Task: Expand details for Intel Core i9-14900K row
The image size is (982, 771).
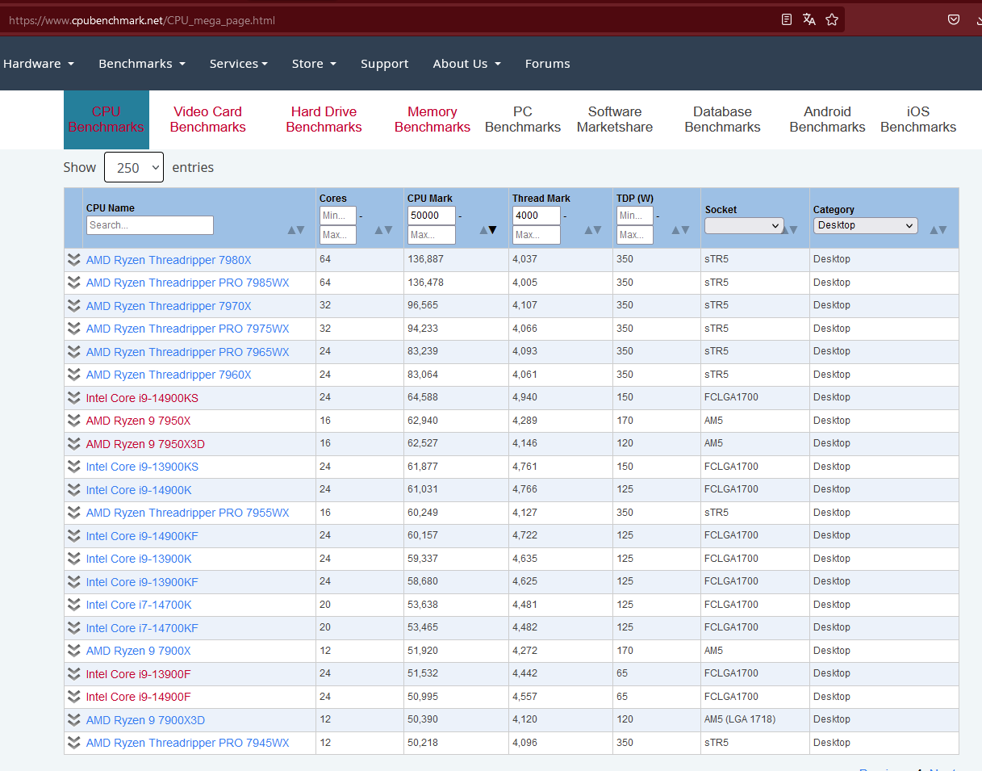Action: pyautogui.click(x=74, y=490)
